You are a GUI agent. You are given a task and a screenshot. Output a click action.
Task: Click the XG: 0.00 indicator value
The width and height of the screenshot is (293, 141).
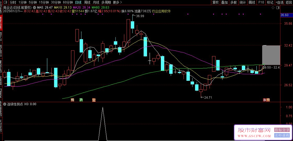[30, 104]
